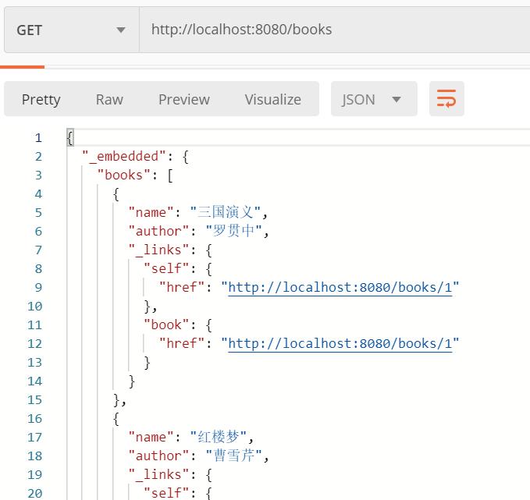Switch to the Raw view tab

tap(109, 99)
